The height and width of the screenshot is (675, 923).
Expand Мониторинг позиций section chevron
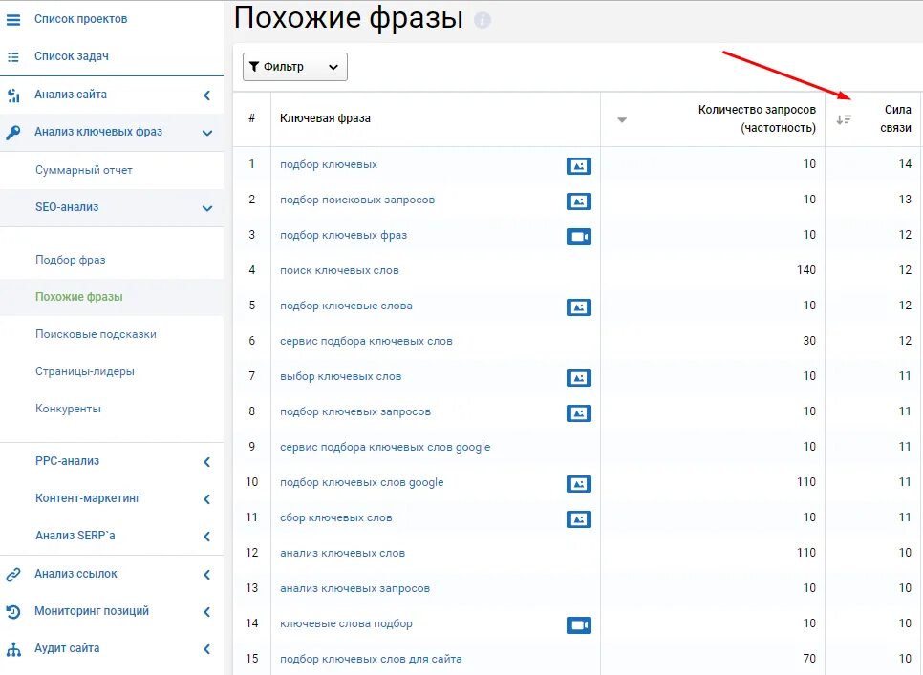(x=207, y=612)
